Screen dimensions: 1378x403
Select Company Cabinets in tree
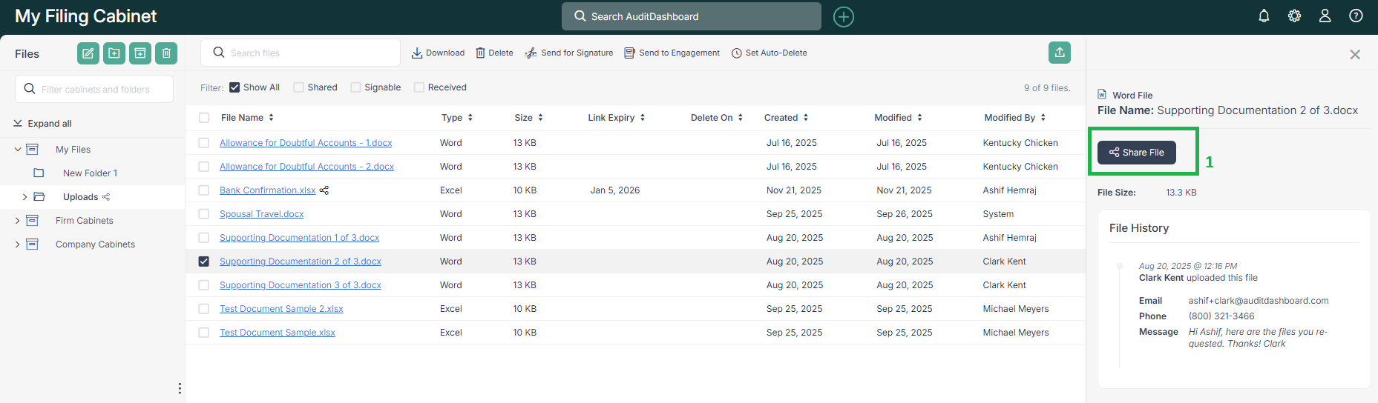(95, 244)
